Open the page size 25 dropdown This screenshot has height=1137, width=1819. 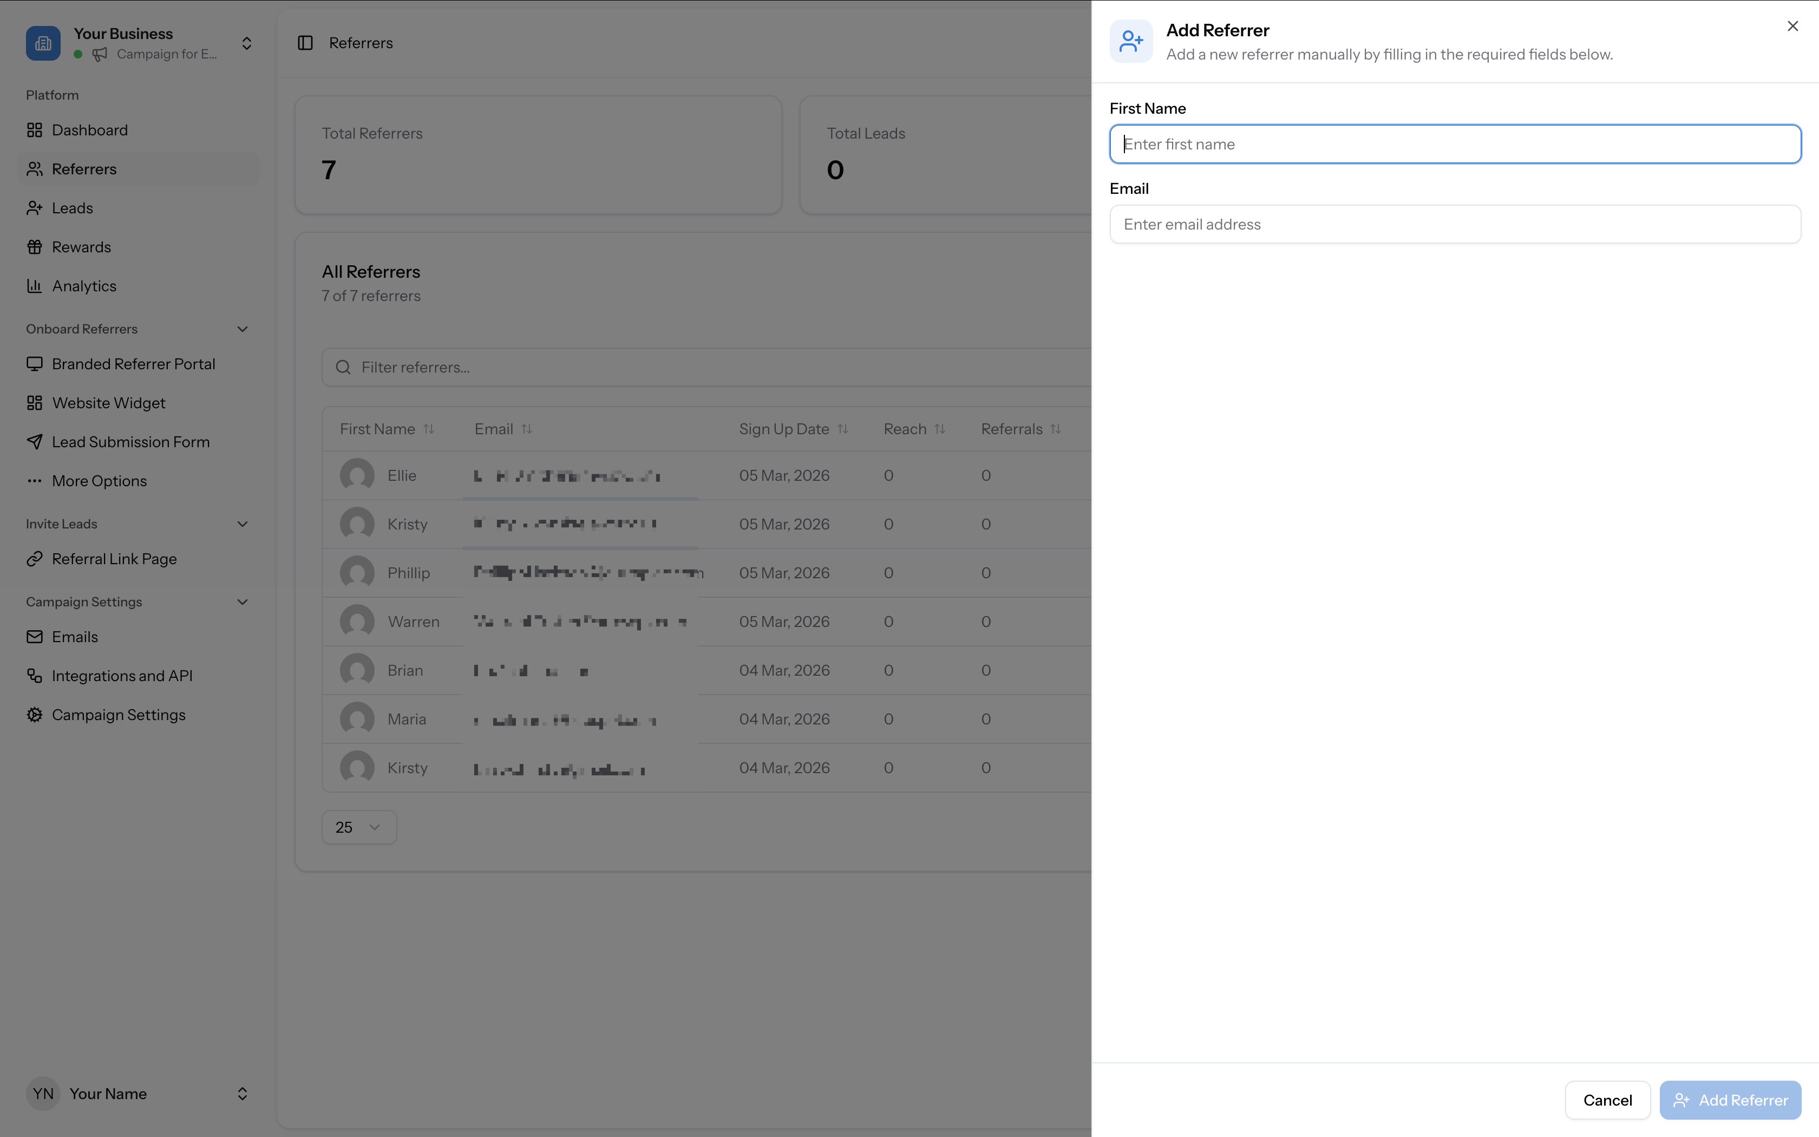[x=359, y=826]
